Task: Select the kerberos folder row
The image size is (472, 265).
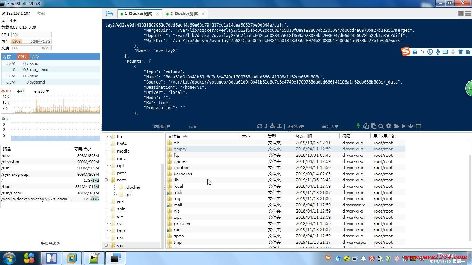Action: click(285, 174)
